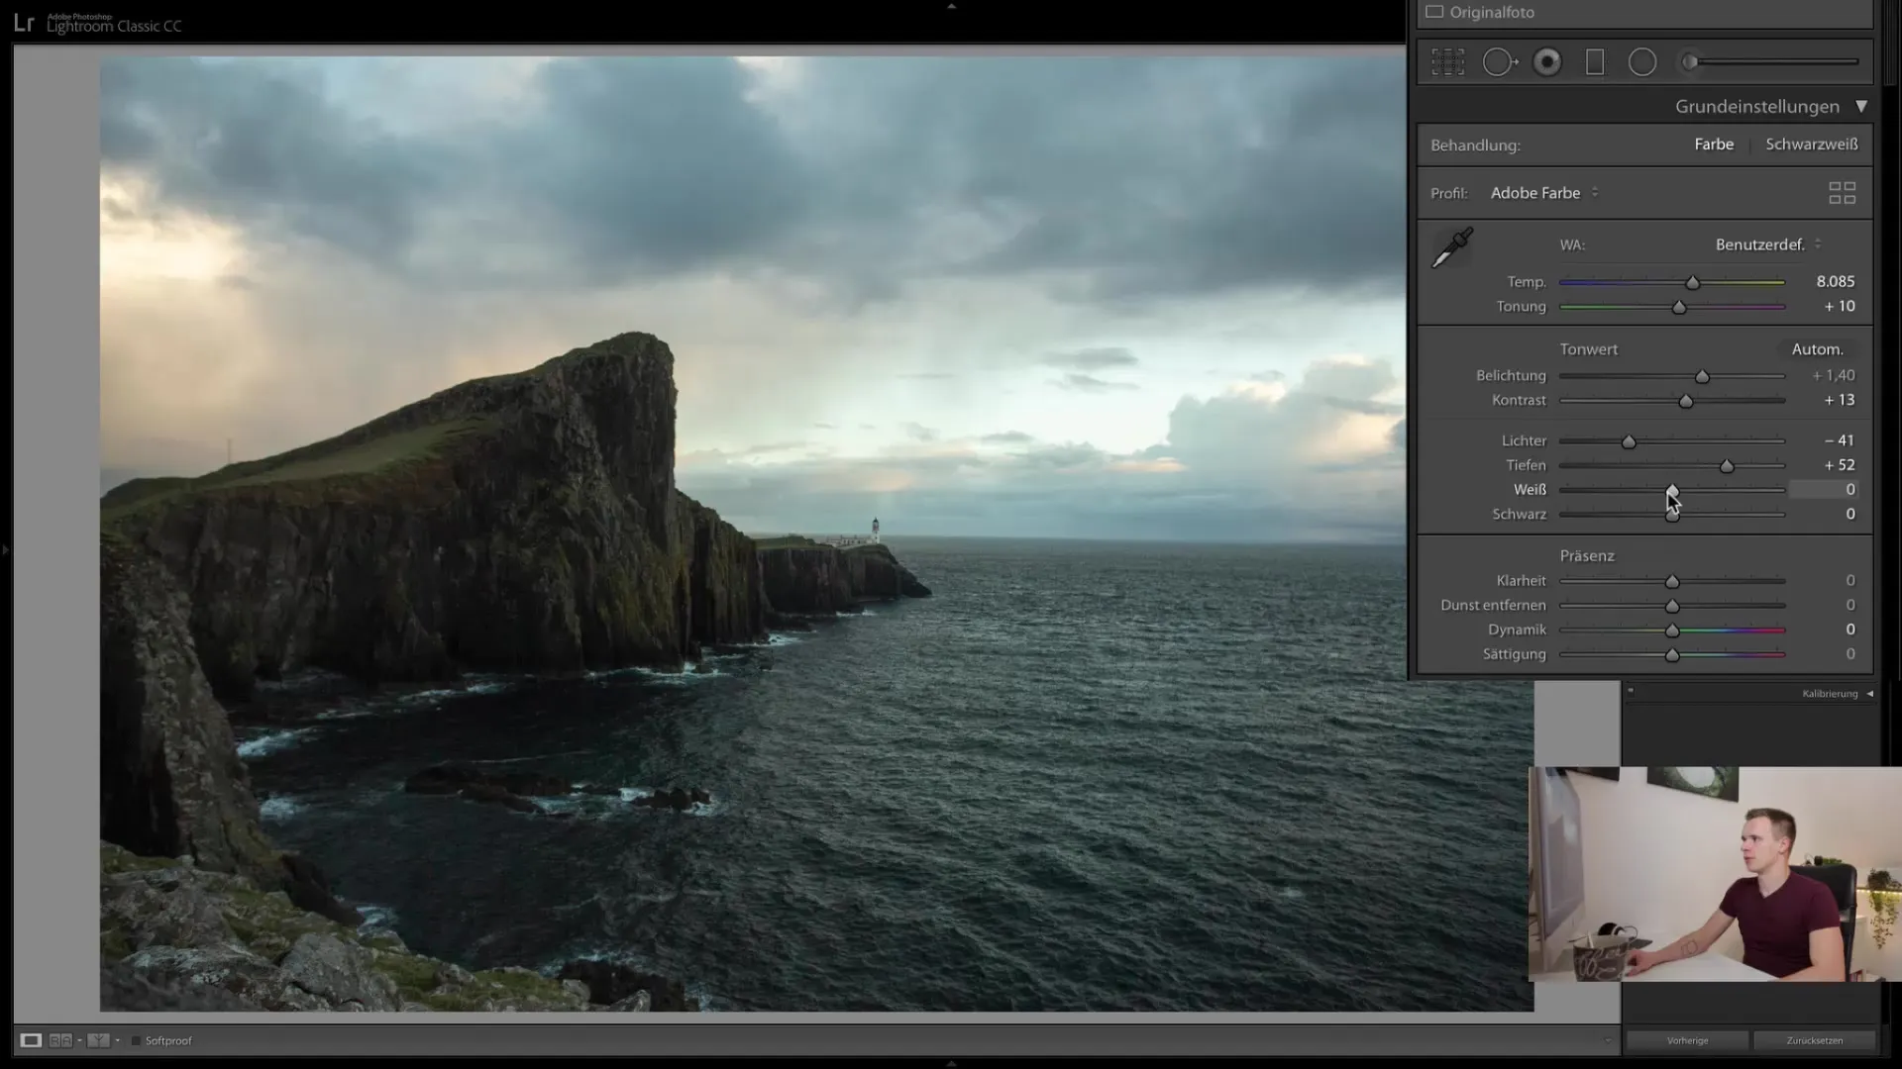Click the Dunst entfernen slider handle
The height and width of the screenshot is (1069, 1902).
[1672, 607]
